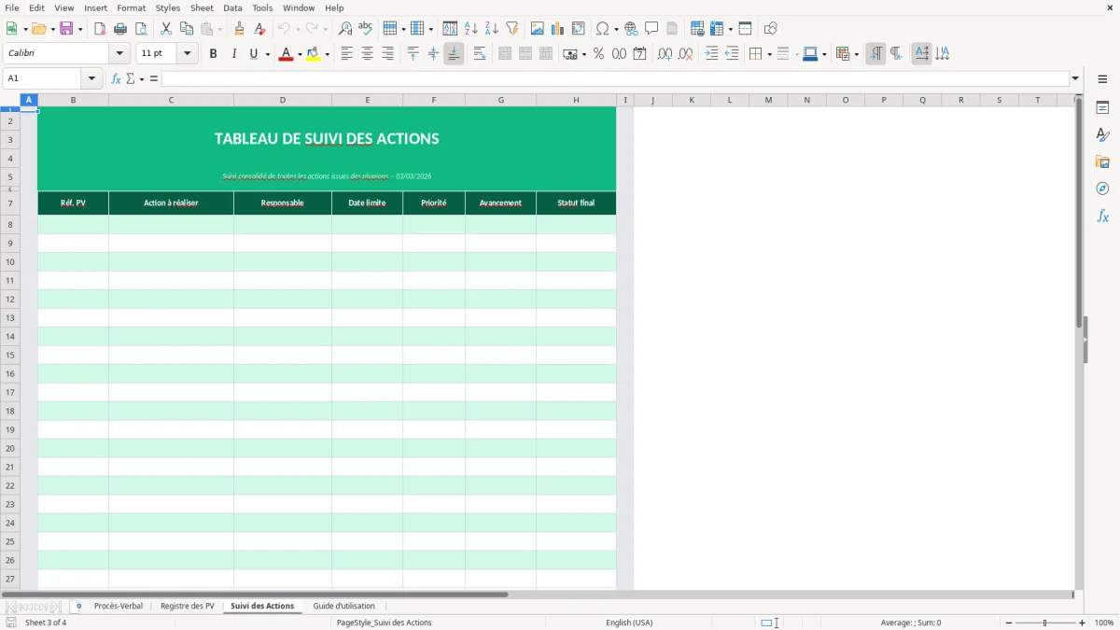Screen dimensions: 1120x630
Task: Open the border style dropdown
Action: tap(796, 53)
